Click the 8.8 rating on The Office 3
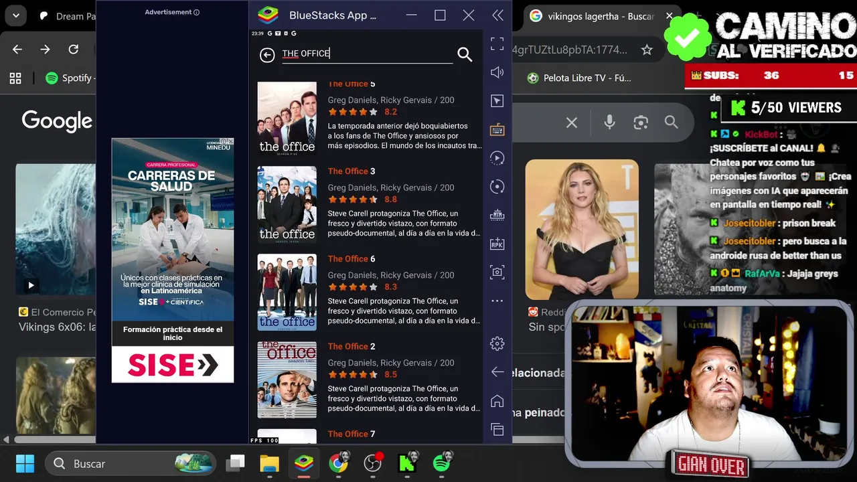 click(x=390, y=199)
